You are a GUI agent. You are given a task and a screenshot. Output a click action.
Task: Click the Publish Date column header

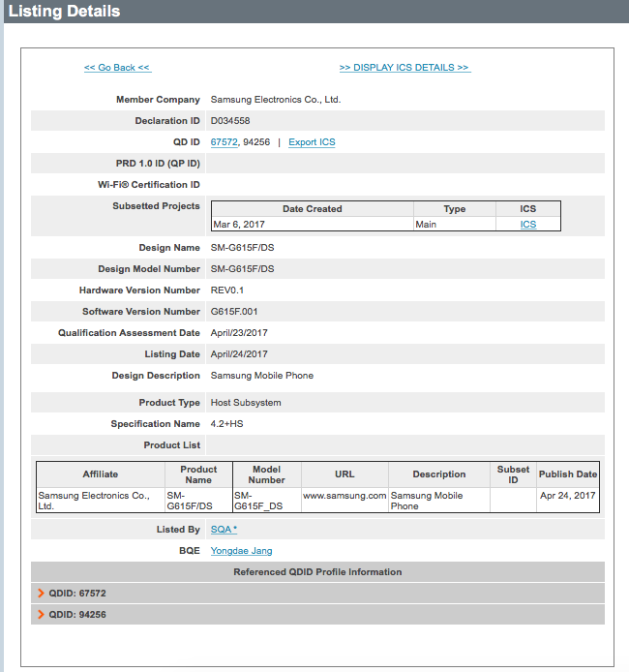pyautogui.click(x=567, y=474)
